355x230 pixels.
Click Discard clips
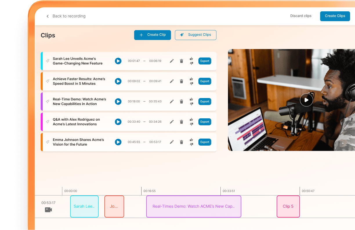coord(301,16)
